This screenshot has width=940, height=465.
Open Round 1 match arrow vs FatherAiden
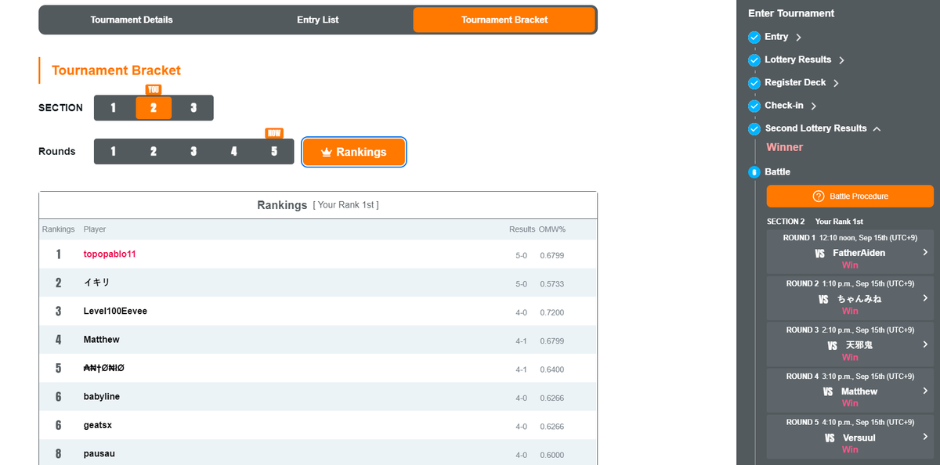925,252
